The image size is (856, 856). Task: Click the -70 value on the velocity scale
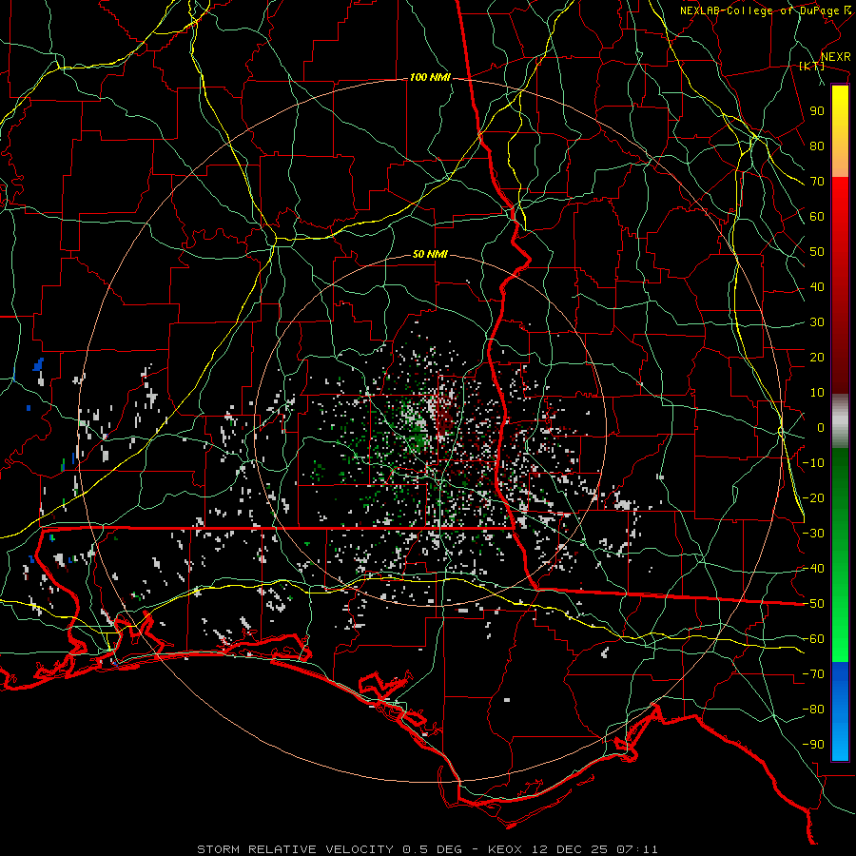pos(813,674)
